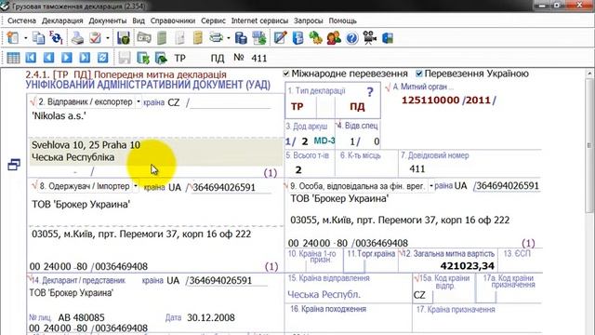
Task: Expand dropdown next to checklist validation icon
Action: tap(108, 38)
